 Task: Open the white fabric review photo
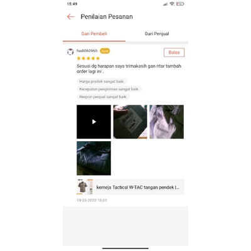166,122
